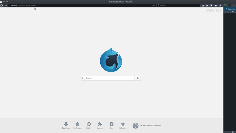
Task: Submit search with the arrow button
Action: 137,78
